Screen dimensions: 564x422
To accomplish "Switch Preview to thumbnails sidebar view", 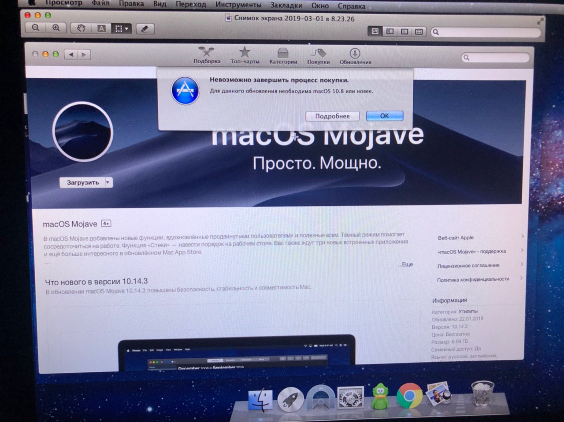I will (x=390, y=31).
